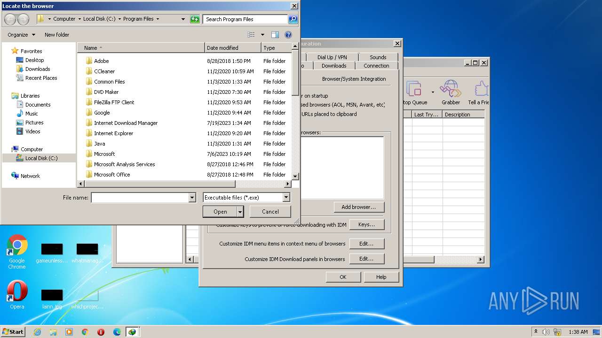Switch to the Connection tab
Image resolution: width=602 pixels, height=338 pixels.
point(376,66)
